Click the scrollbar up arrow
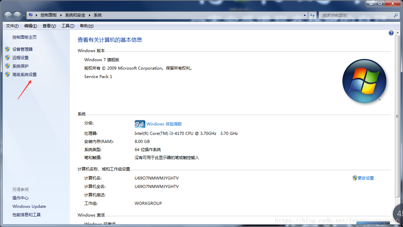 click(x=397, y=32)
